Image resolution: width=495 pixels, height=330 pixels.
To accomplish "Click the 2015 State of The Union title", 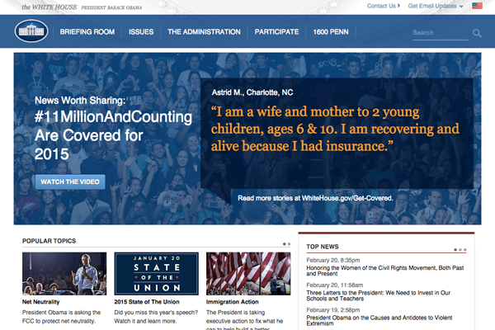I will click(x=147, y=302).
